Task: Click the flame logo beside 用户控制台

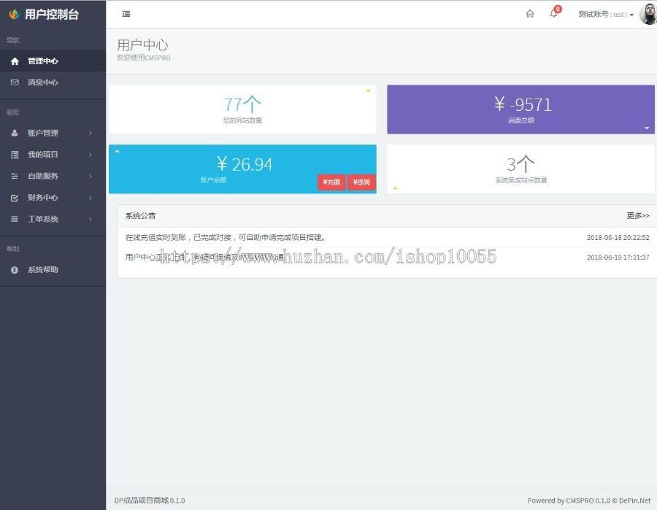Action: (x=13, y=14)
